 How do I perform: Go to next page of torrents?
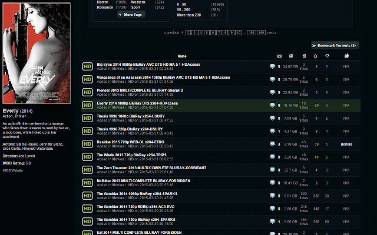click(272, 33)
